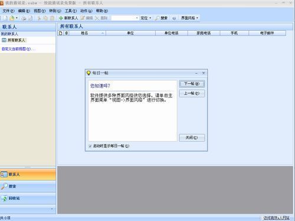Open the 帮助(H) menu

(102, 11)
